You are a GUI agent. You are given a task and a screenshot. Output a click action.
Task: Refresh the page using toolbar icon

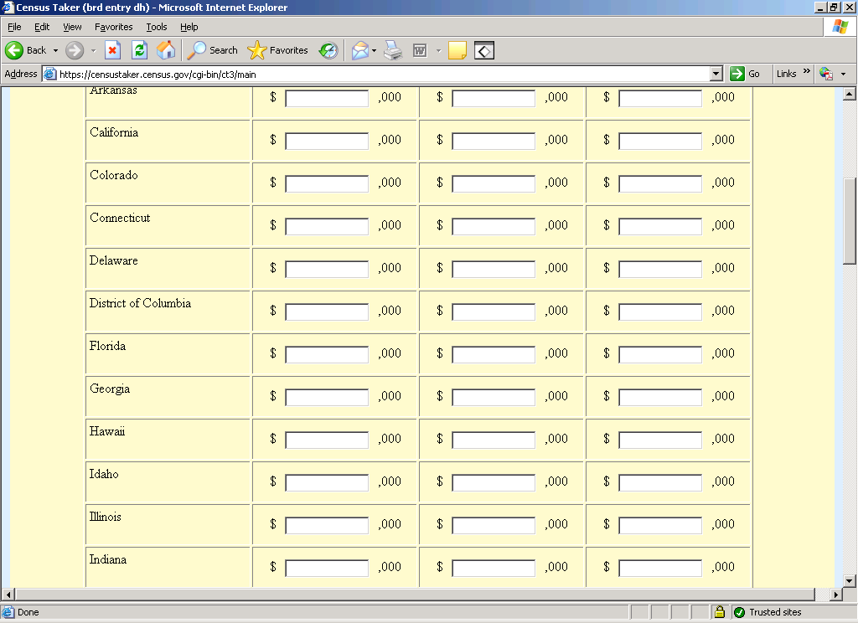click(x=139, y=50)
